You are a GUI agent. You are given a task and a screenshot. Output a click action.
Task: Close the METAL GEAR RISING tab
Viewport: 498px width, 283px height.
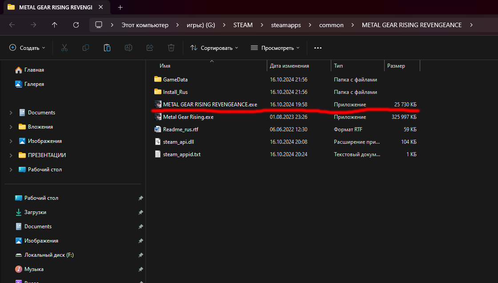[x=100, y=7]
